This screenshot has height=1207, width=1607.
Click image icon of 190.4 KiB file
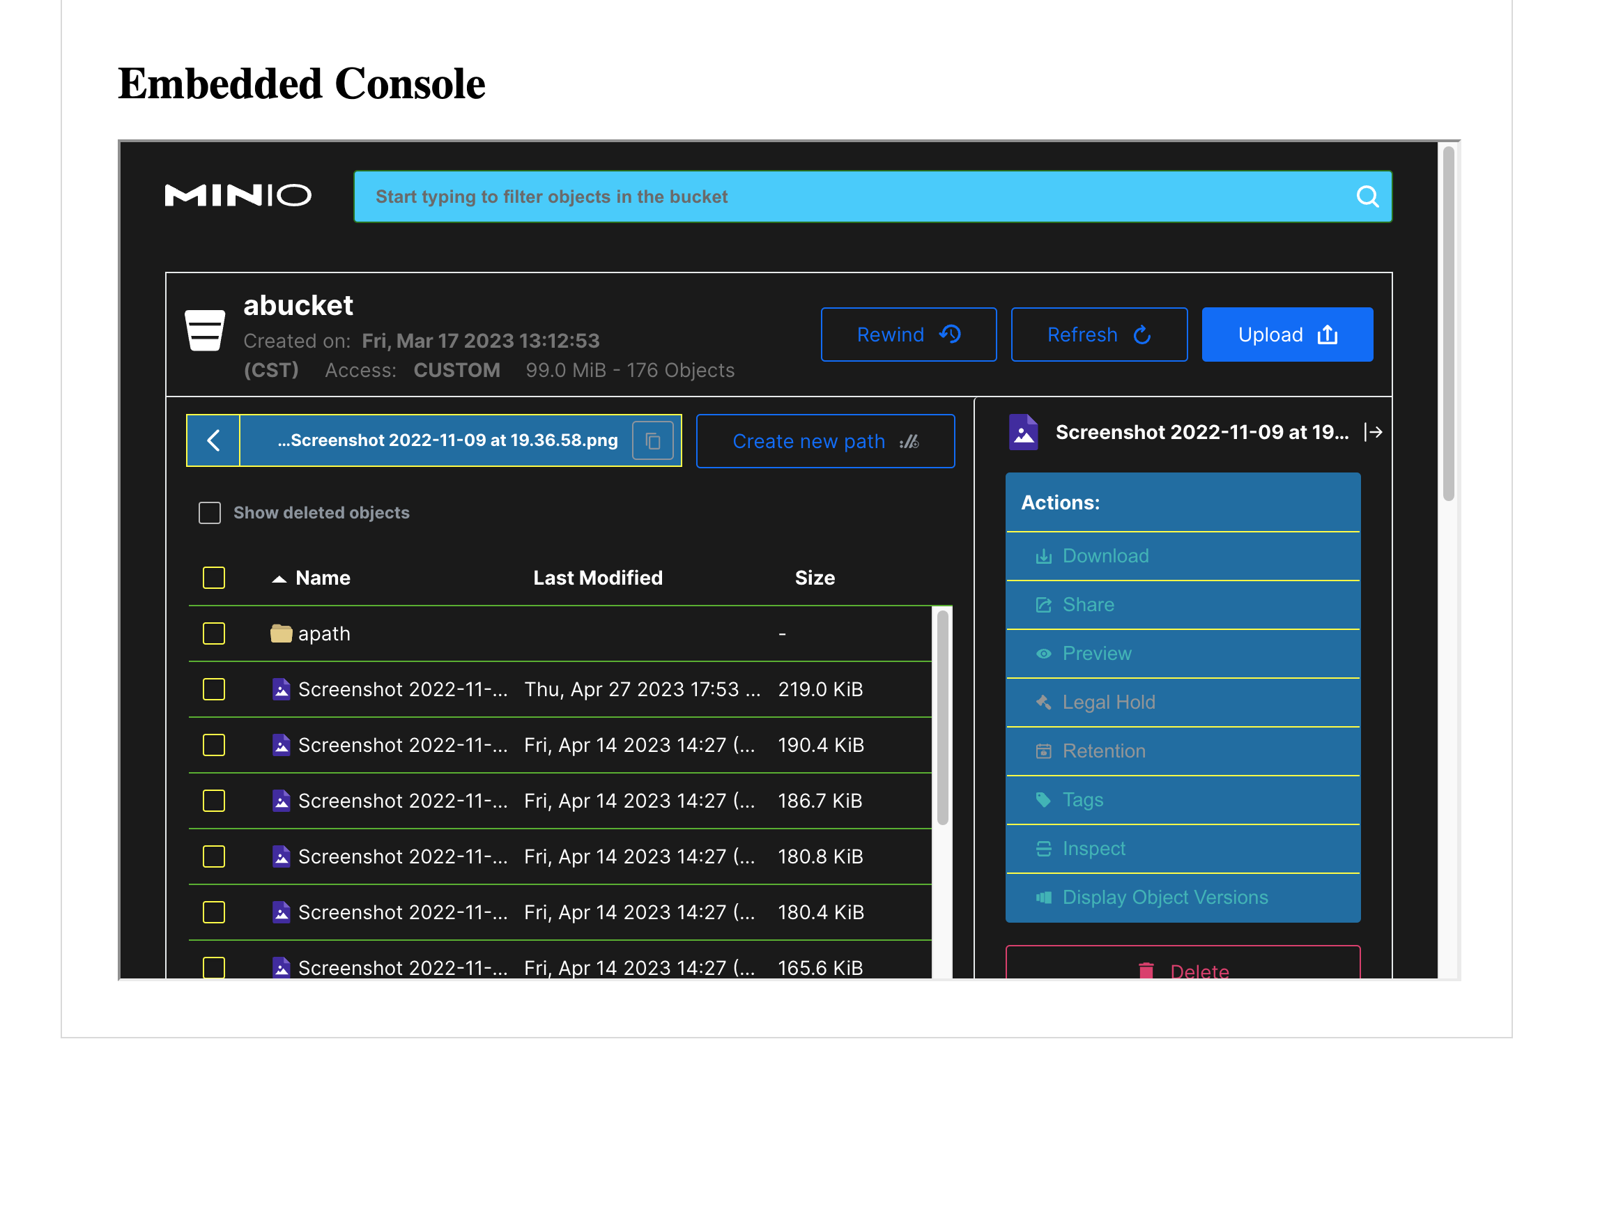[x=280, y=745]
